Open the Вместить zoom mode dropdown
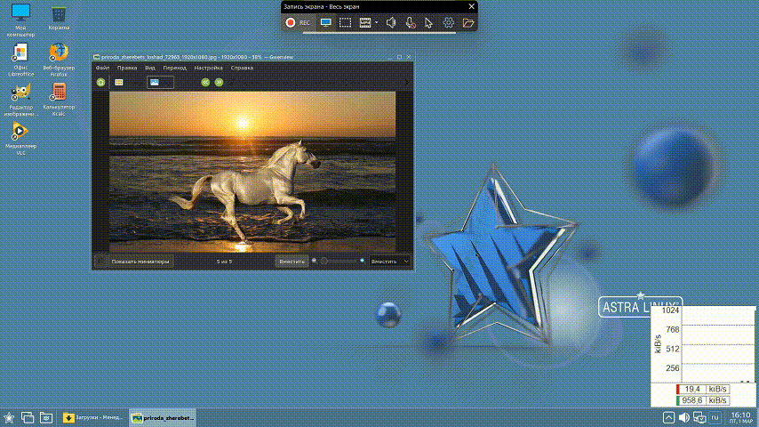759x427 pixels. pyautogui.click(x=390, y=262)
